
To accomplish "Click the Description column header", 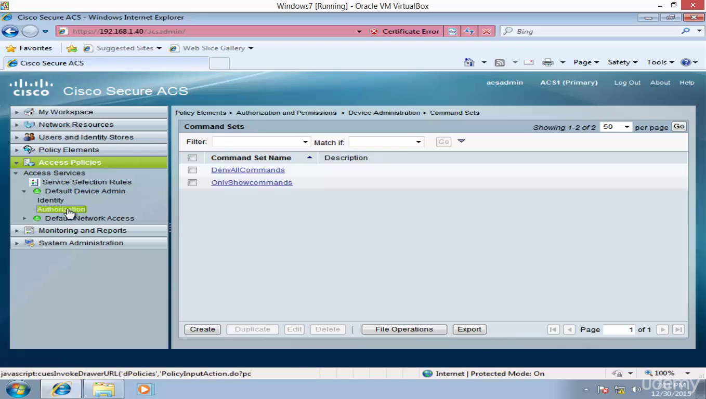I will click(x=346, y=158).
